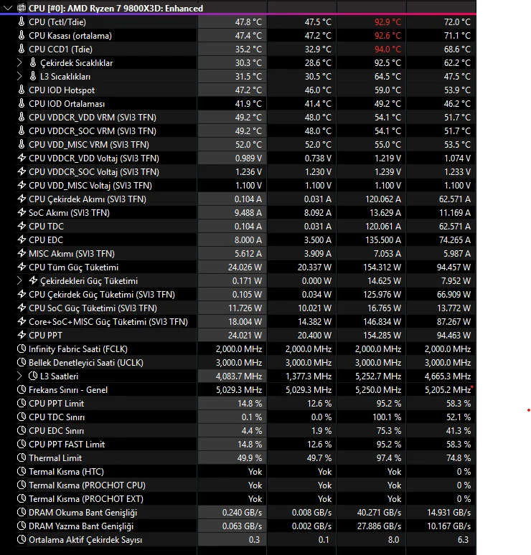Click thermometer icon beside CPU VDDCR_SOC VRM
Image resolution: width=531 pixels, height=555 pixels.
[x=22, y=131]
